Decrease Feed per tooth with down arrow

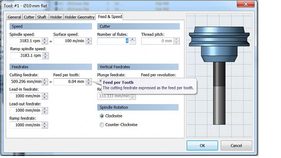coord(89,83)
